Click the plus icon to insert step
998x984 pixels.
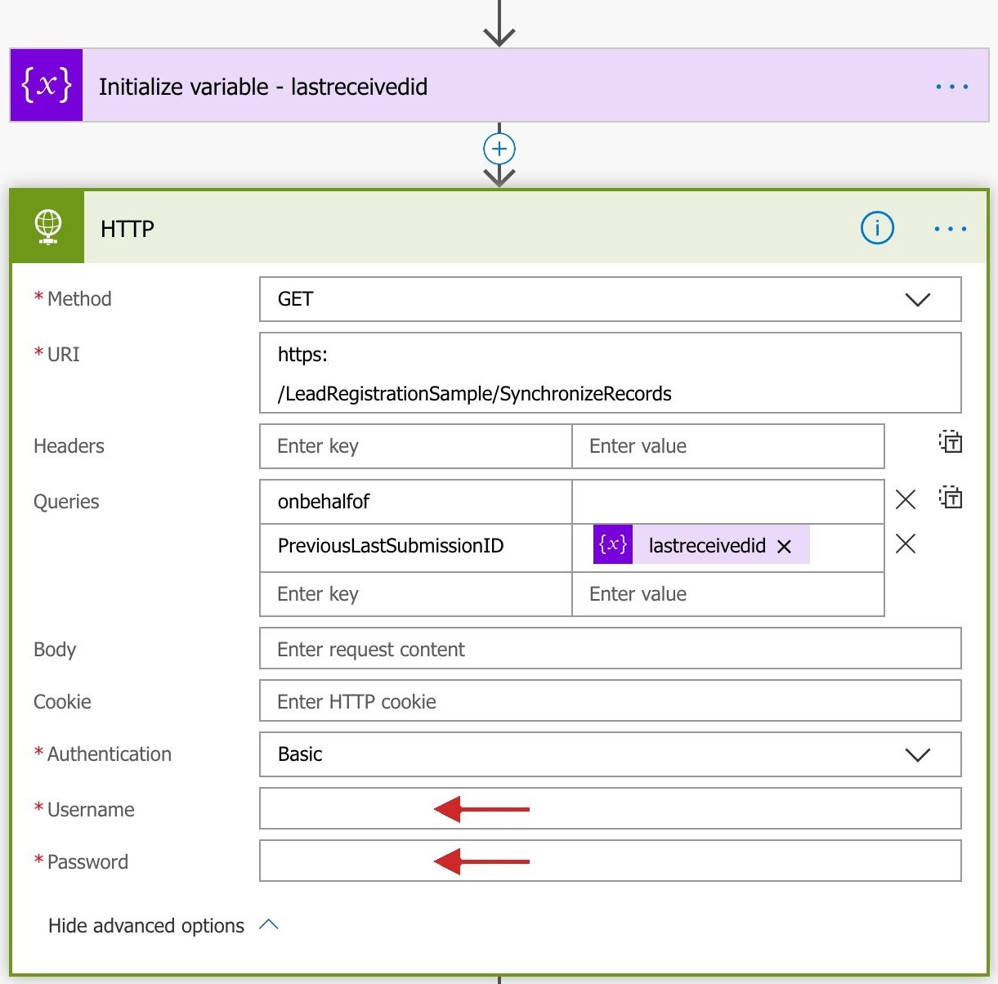(499, 150)
